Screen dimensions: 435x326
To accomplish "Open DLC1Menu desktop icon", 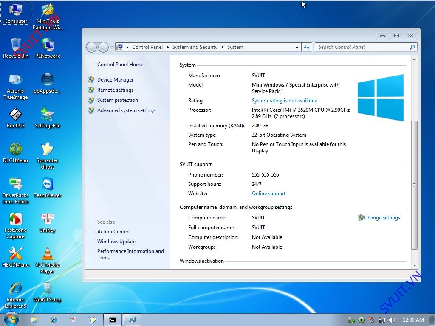I will tap(16, 153).
